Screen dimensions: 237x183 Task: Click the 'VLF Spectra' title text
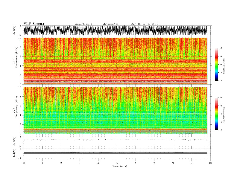tap(34, 24)
